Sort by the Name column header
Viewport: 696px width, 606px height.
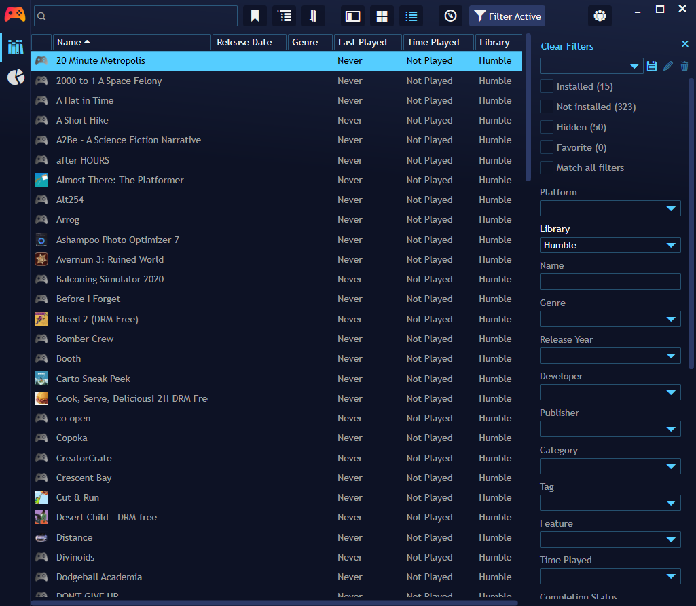(x=132, y=42)
